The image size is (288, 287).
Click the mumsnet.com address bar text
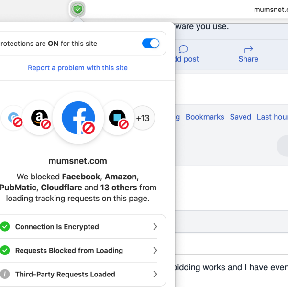(x=270, y=9)
